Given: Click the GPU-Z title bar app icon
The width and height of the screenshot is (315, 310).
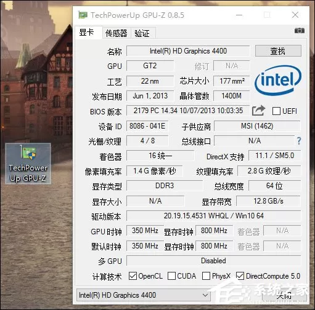Looking at the screenshot, I should [x=83, y=15].
